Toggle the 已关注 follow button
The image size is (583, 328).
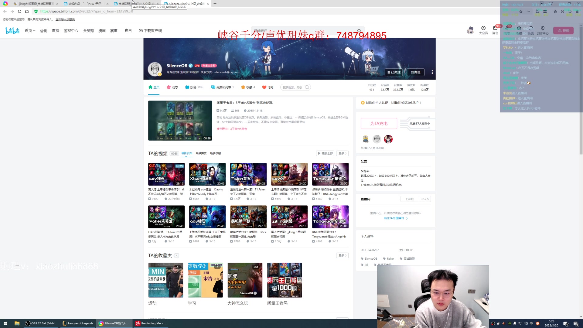(x=394, y=72)
